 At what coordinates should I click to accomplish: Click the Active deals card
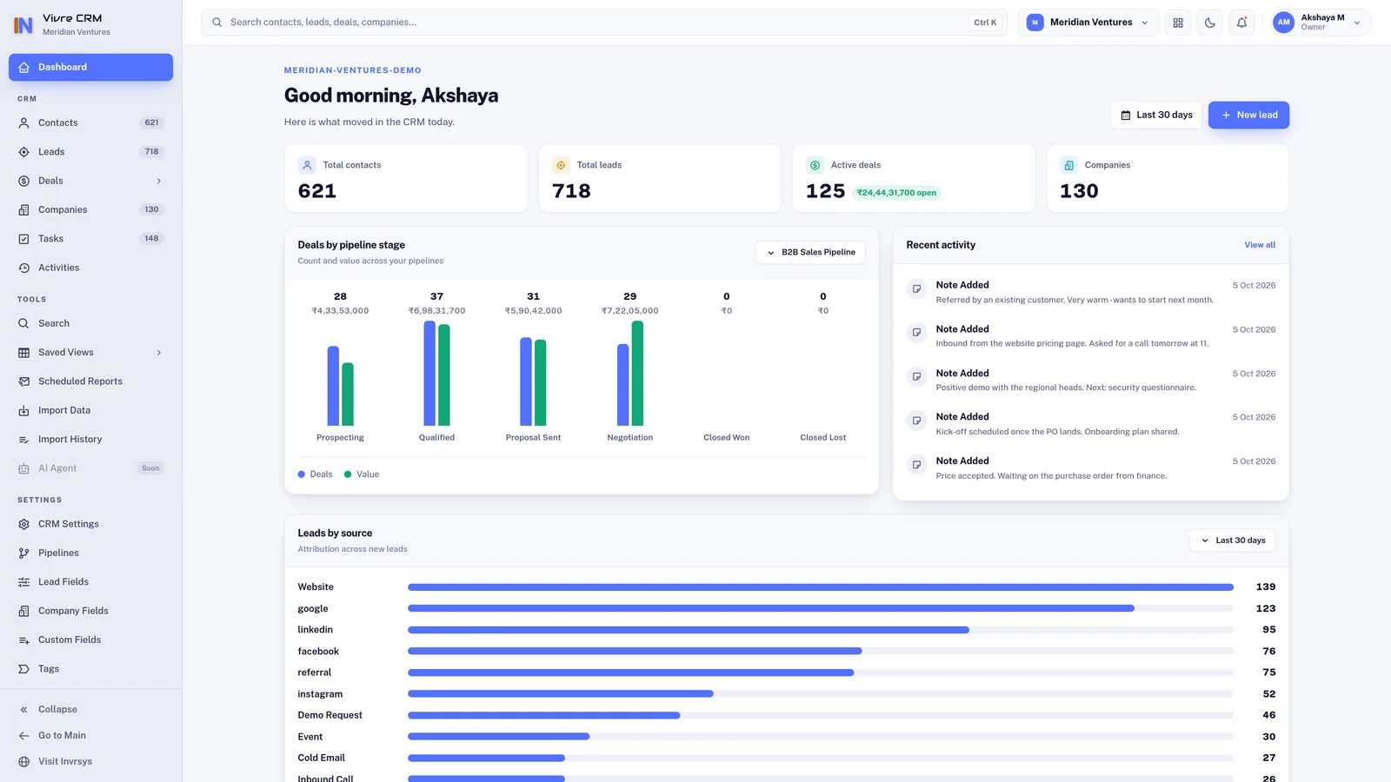pyautogui.click(x=914, y=179)
